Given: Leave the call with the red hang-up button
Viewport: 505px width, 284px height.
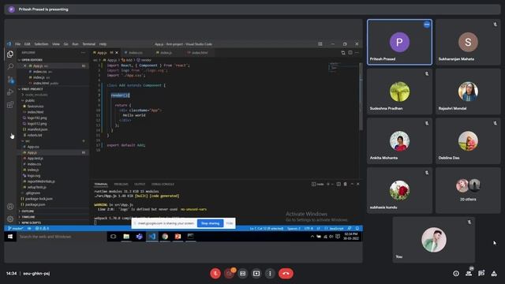Looking at the screenshot, I should click(x=286, y=274).
